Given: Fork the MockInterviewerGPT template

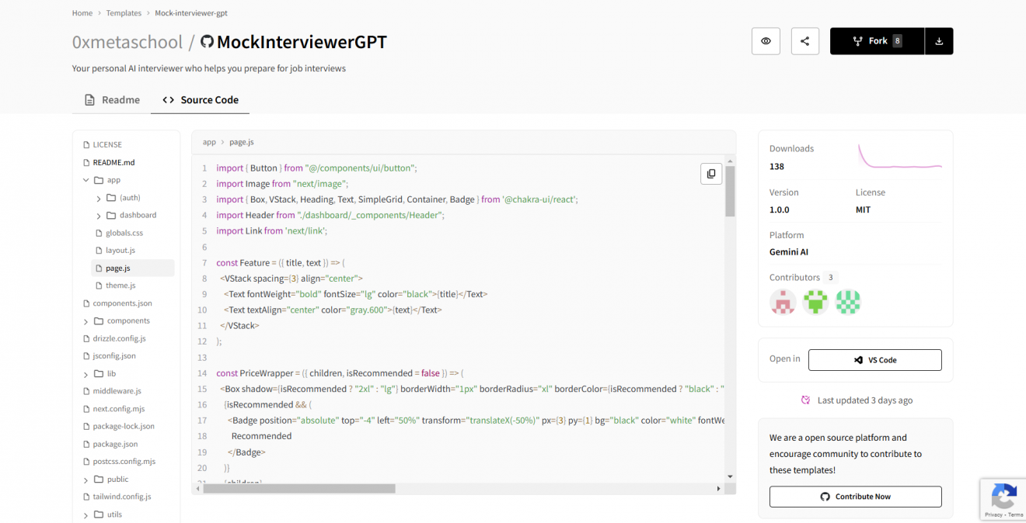Looking at the screenshot, I should pos(877,41).
